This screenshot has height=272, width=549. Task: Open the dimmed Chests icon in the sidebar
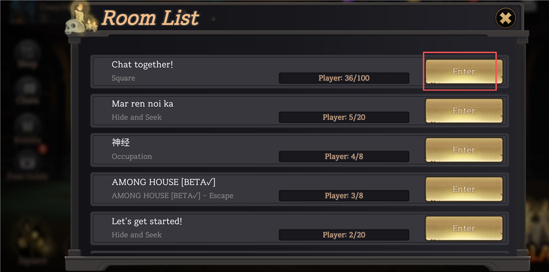pos(27,91)
